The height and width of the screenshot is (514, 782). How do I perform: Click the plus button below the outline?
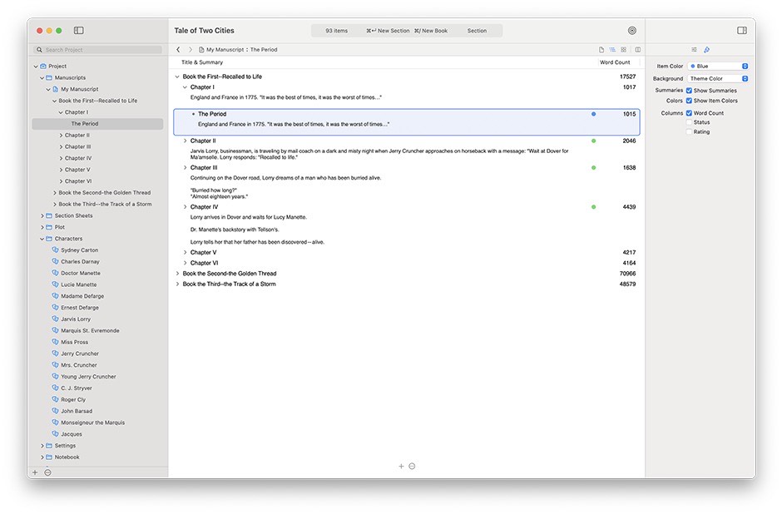pos(401,466)
